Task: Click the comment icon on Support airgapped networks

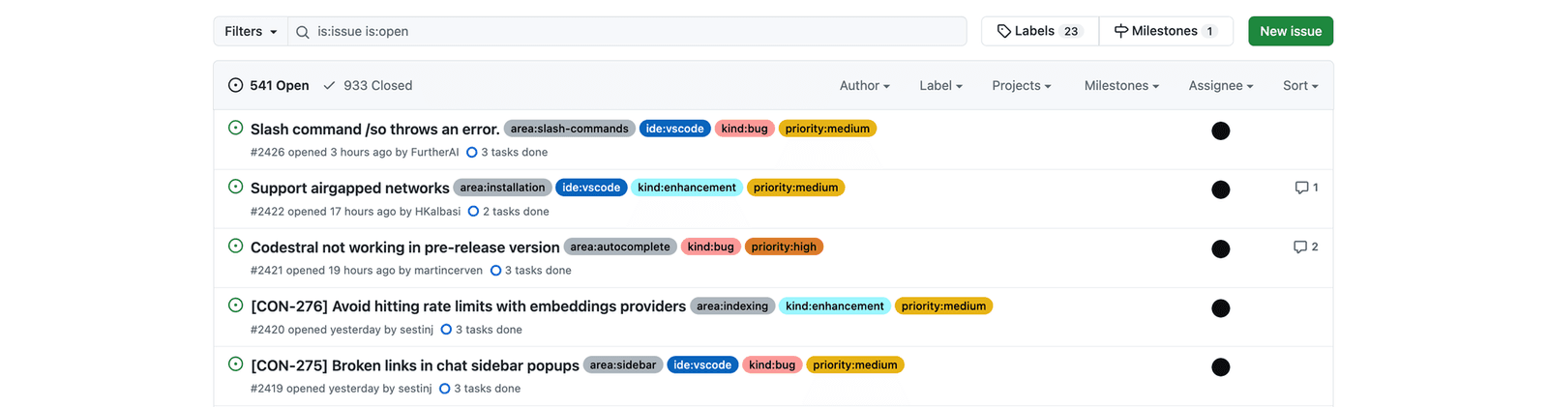Action: [1301, 188]
